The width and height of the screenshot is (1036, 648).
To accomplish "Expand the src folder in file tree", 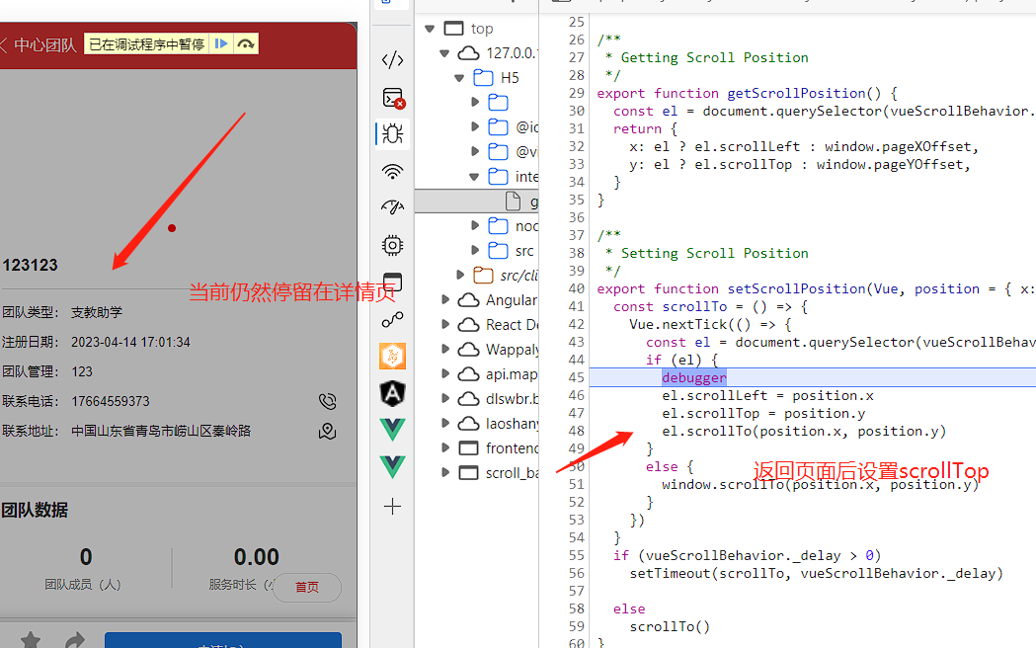I will (x=475, y=251).
